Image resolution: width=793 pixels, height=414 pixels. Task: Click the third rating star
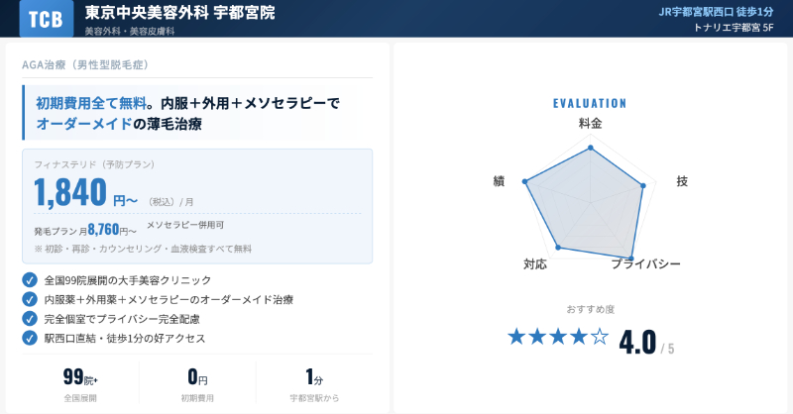(558, 337)
